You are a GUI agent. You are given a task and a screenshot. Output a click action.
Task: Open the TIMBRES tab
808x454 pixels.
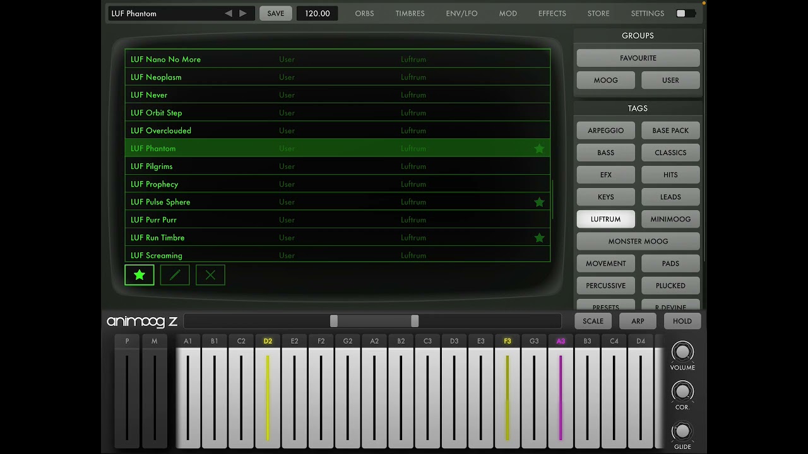coord(410,13)
